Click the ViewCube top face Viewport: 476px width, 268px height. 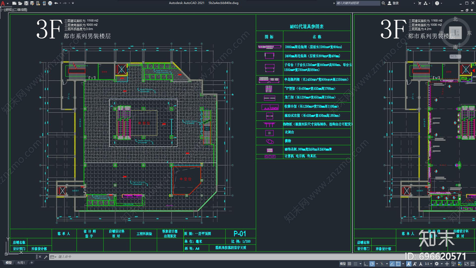(x=455, y=32)
